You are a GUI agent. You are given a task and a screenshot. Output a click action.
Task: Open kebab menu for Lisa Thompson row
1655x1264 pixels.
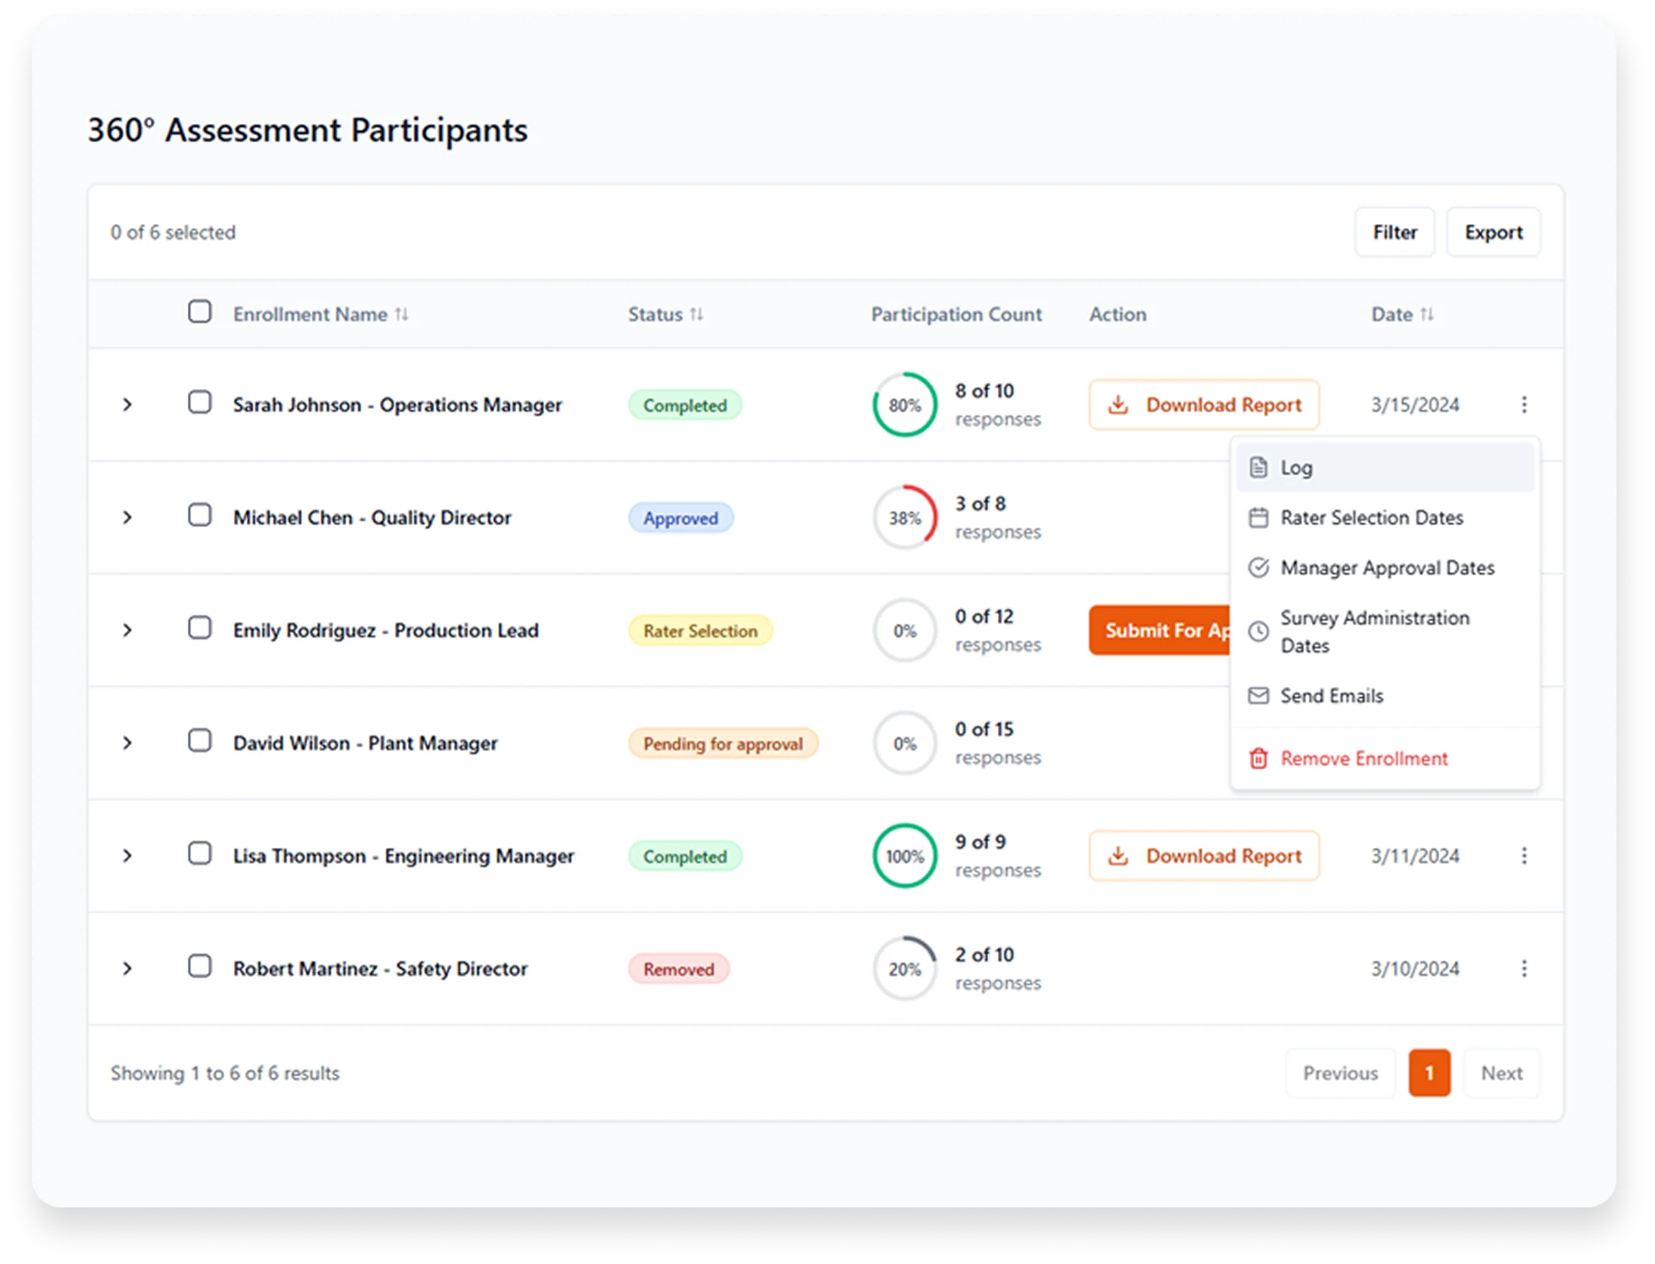tap(1524, 856)
